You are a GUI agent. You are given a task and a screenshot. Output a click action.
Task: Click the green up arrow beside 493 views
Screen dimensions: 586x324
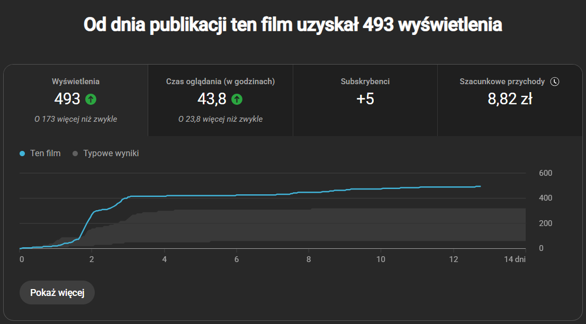pos(91,99)
